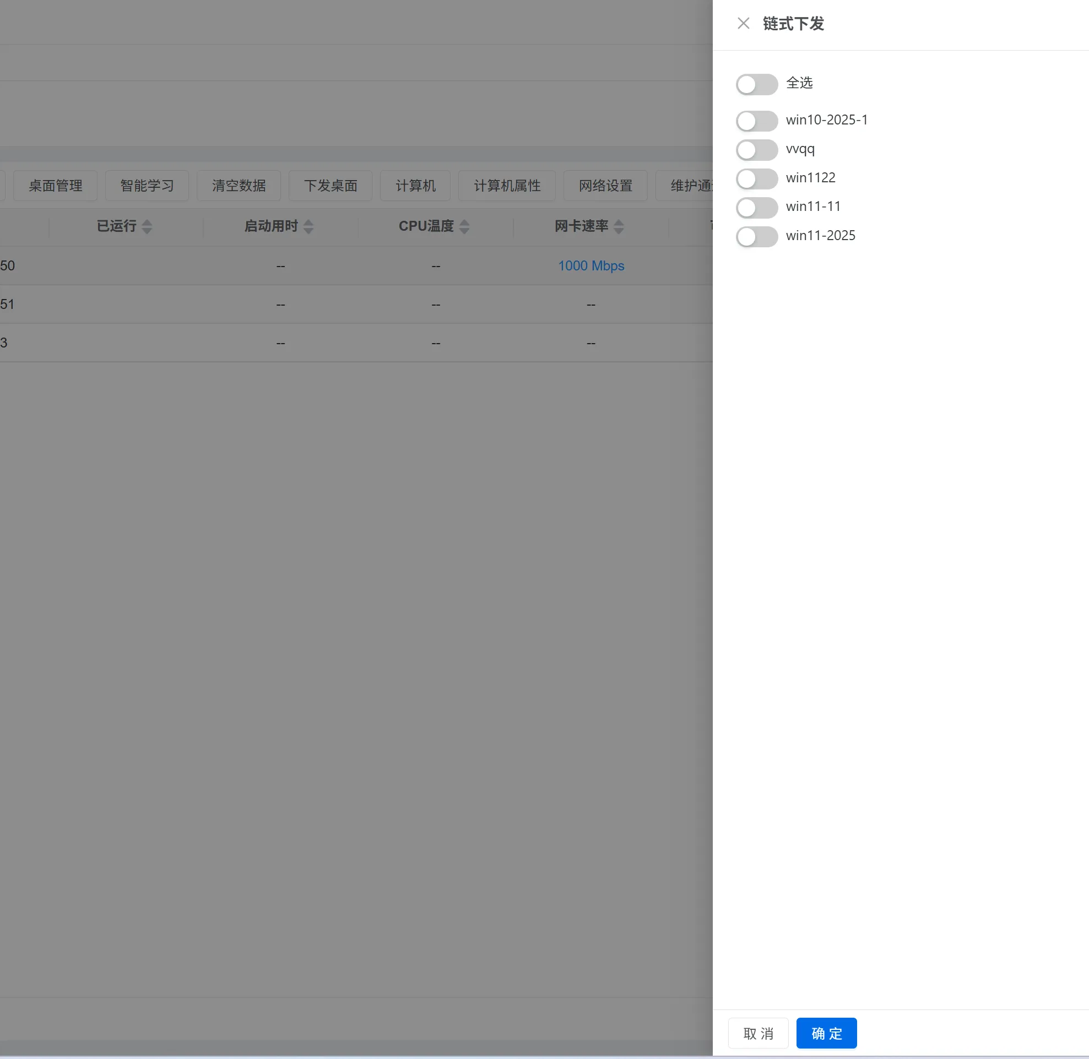Screen dimensions: 1089x1059
Task: Sort by 网卡速率 column arrows
Action: click(618, 226)
